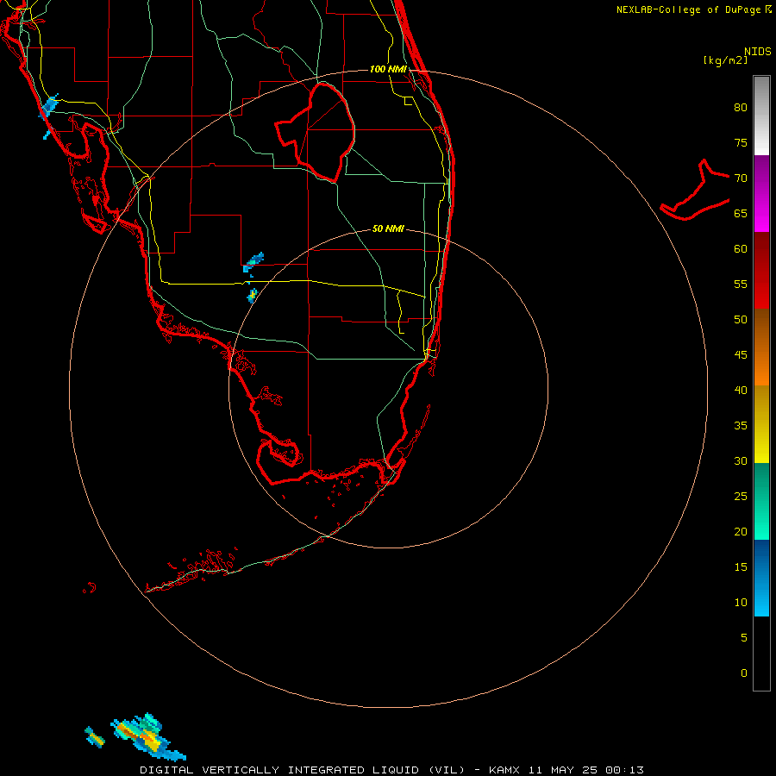Pick the magenta-purple band of the color bar
This screenshot has height=776, width=776.
click(x=761, y=193)
